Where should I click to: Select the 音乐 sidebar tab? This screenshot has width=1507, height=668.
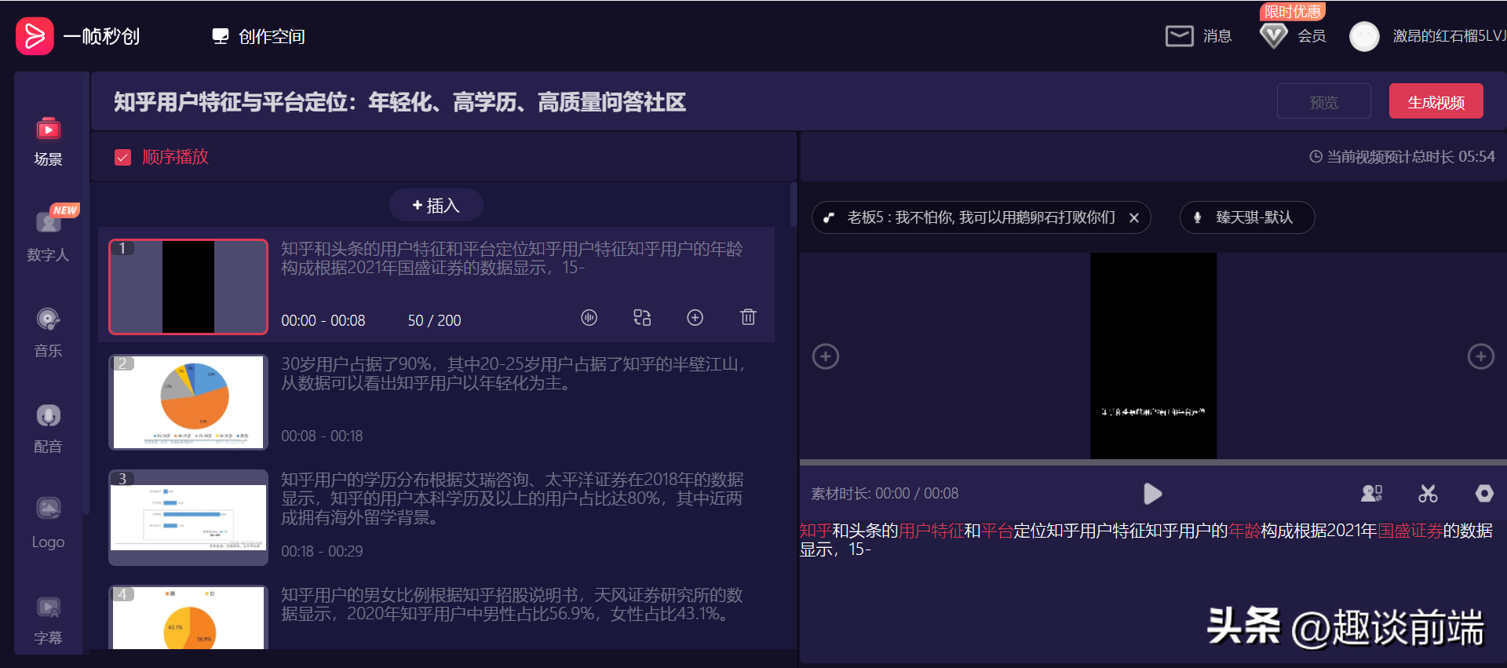pyautogui.click(x=48, y=333)
